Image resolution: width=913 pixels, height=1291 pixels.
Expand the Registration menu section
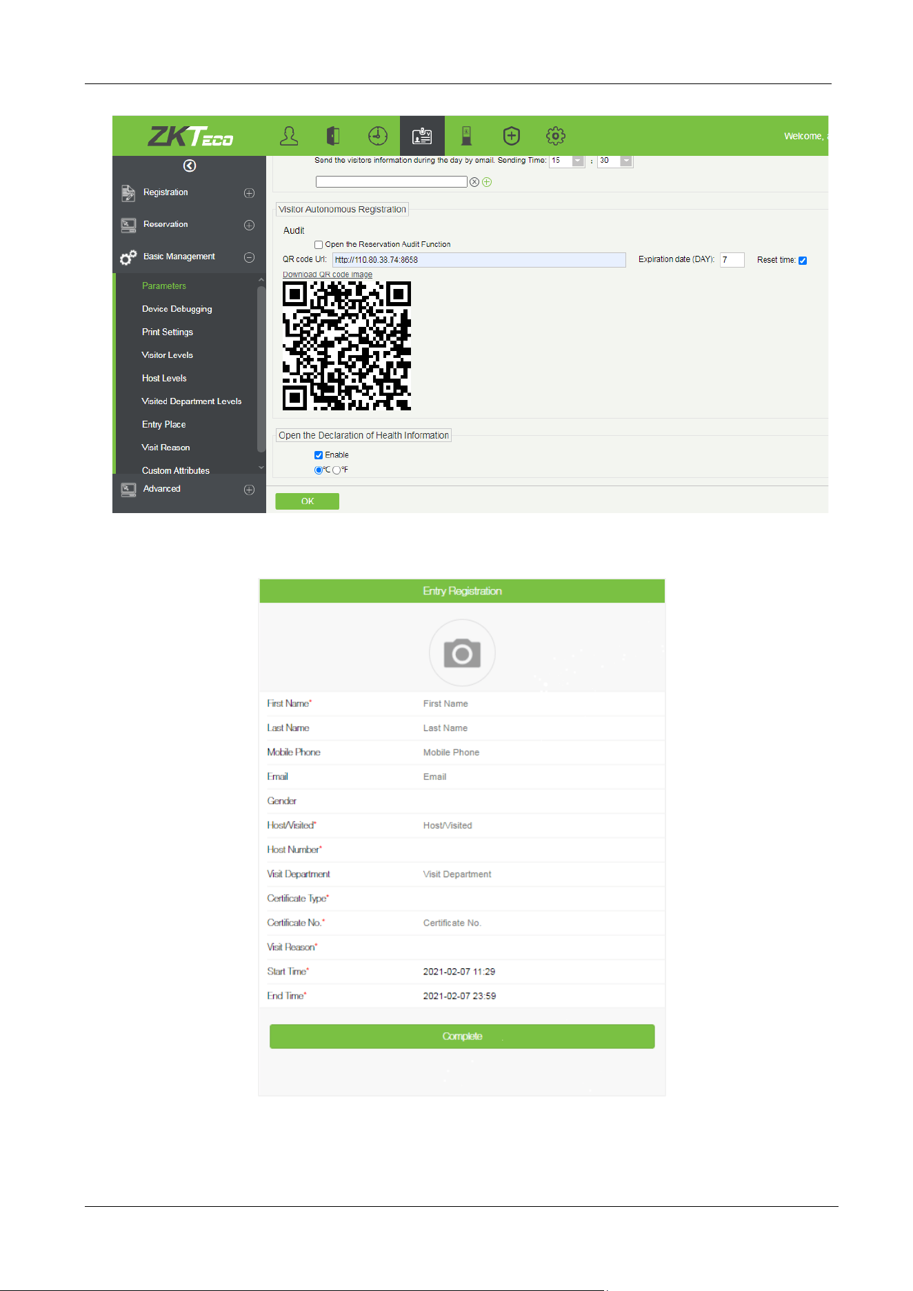[250, 193]
